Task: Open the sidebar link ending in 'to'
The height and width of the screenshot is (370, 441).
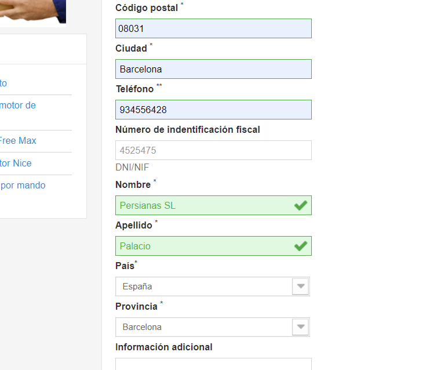Action: click(x=3, y=84)
